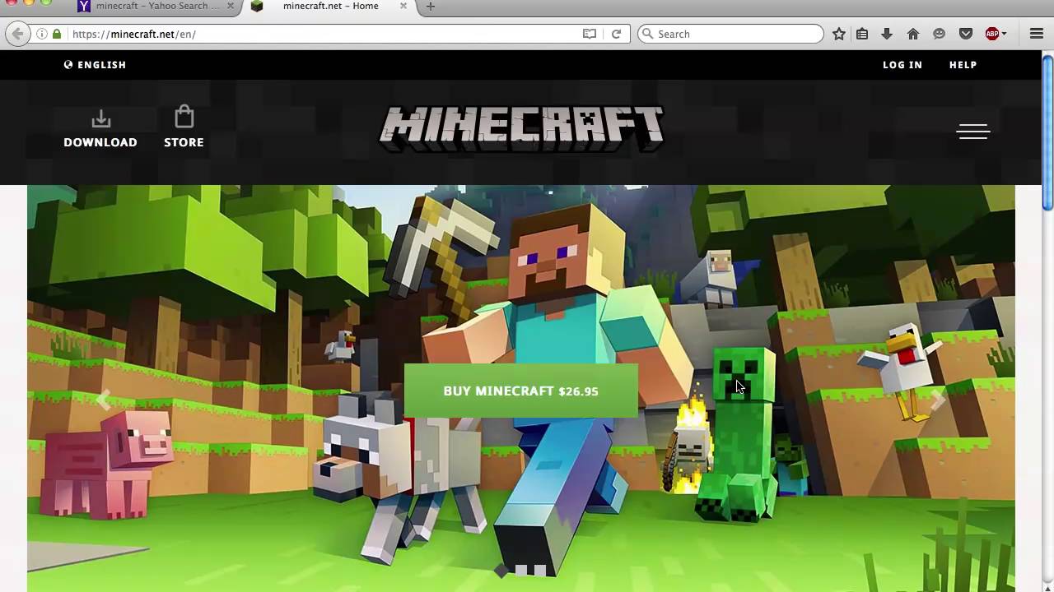Change language via ENGLISH globe link
Image resolution: width=1054 pixels, height=592 pixels.
point(95,65)
